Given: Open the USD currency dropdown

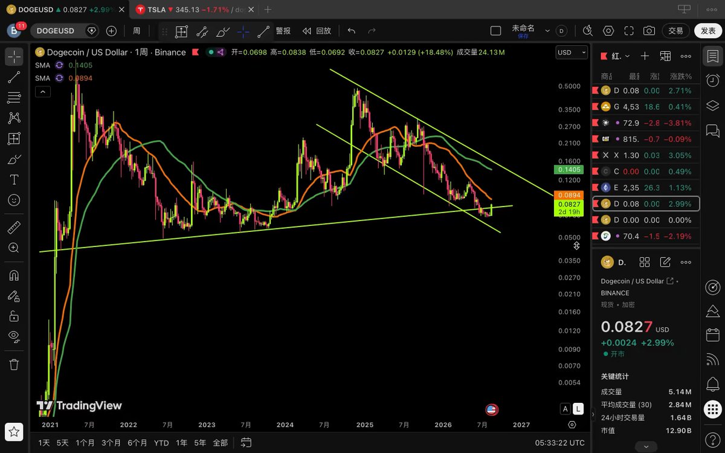Looking at the screenshot, I should pos(572,53).
